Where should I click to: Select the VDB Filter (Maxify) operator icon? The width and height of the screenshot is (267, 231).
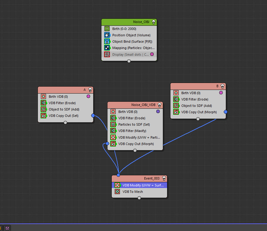(113, 131)
